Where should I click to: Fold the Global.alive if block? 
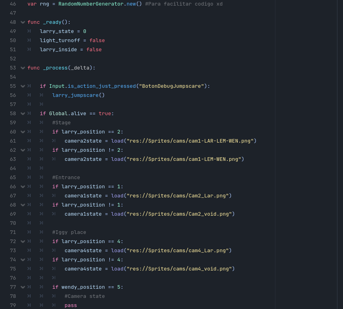pos(23,114)
